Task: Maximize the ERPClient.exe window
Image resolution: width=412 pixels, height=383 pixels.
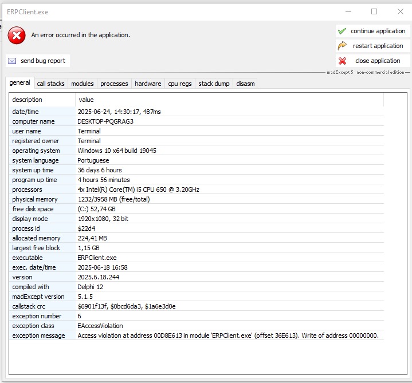Action: click(x=374, y=11)
